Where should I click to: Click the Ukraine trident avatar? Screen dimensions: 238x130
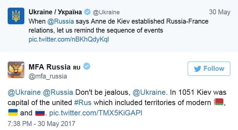[16, 16]
